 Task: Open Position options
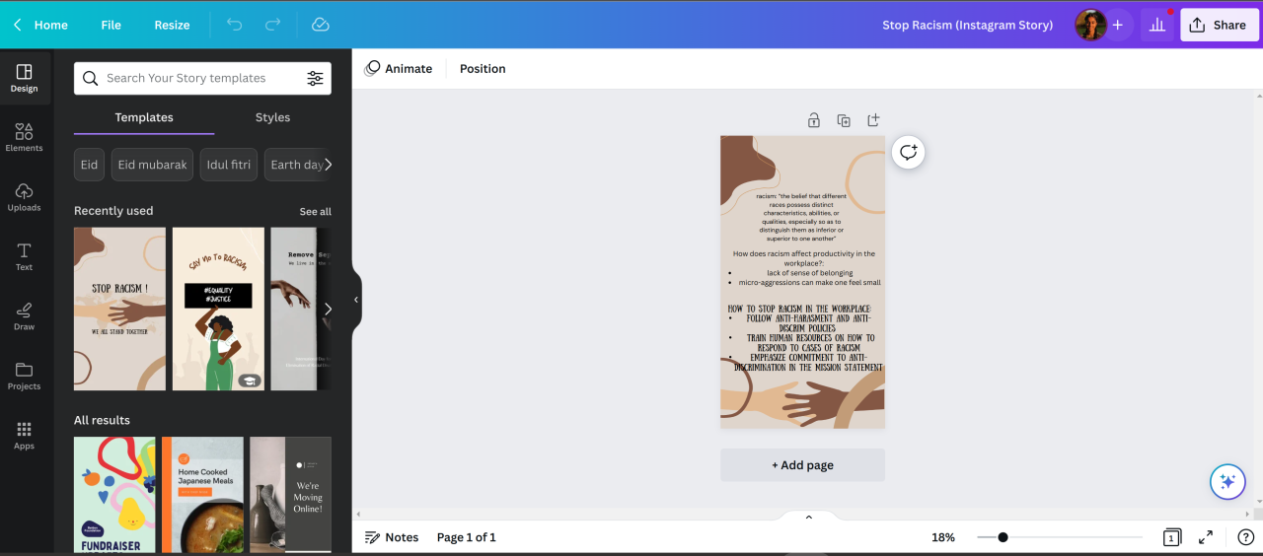[x=483, y=68]
